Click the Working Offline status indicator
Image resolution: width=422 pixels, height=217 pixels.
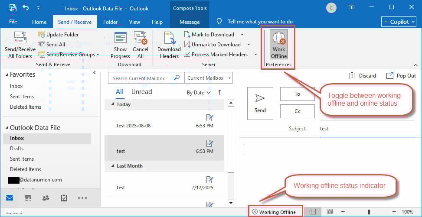pos(274,212)
